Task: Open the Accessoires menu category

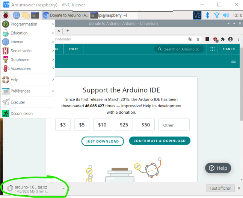Action: 28,69
